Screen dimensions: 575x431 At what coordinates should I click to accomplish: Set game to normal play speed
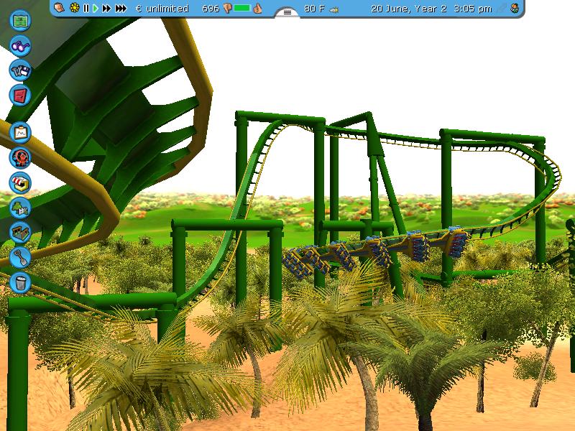pos(96,8)
